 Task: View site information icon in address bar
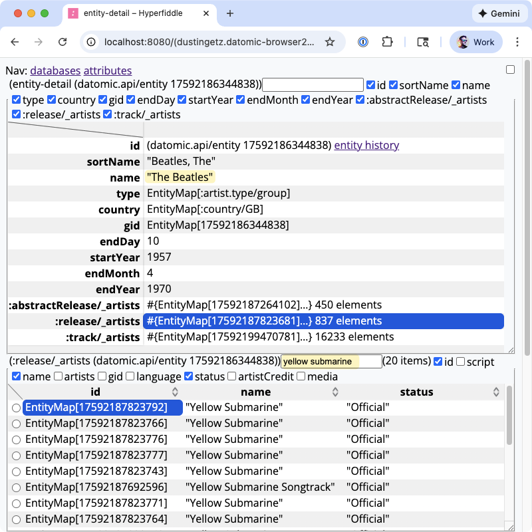(91, 42)
